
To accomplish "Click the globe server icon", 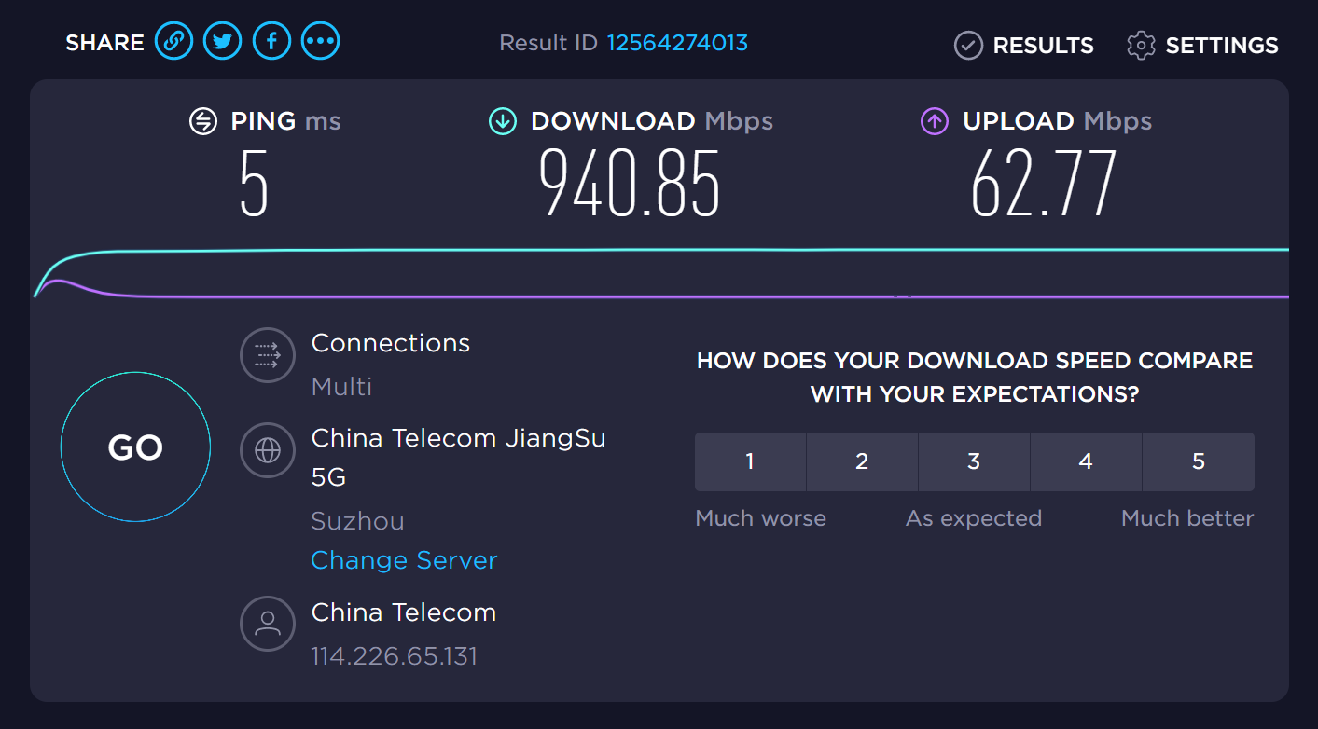I will [x=268, y=450].
